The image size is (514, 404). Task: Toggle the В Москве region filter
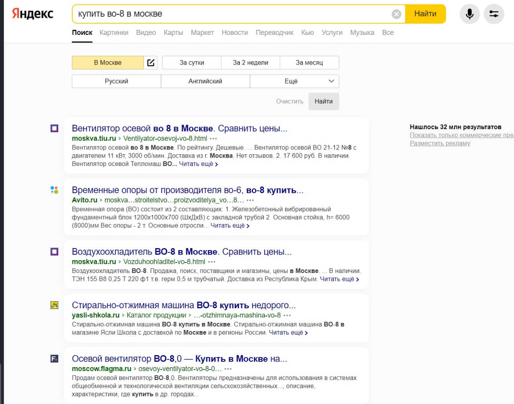[108, 63]
